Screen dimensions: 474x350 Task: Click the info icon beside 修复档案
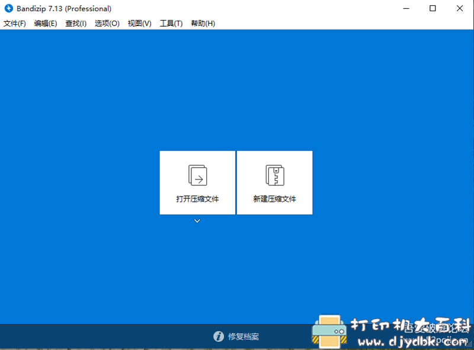pyautogui.click(x=219, y=336)
